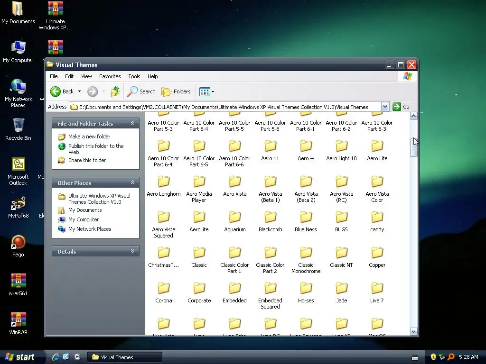
Task: Select the Blue Ness folder
Action: click(x=306, y=222)
